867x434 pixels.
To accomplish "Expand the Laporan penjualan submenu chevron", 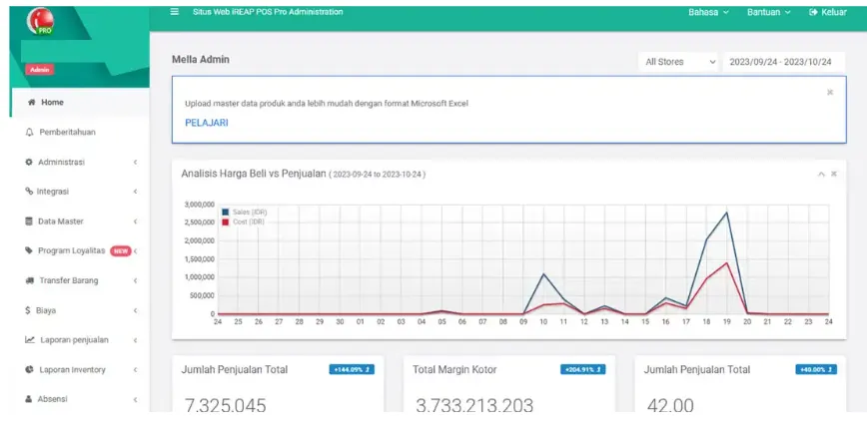I will pyautogui.click(x=136, y=339).
